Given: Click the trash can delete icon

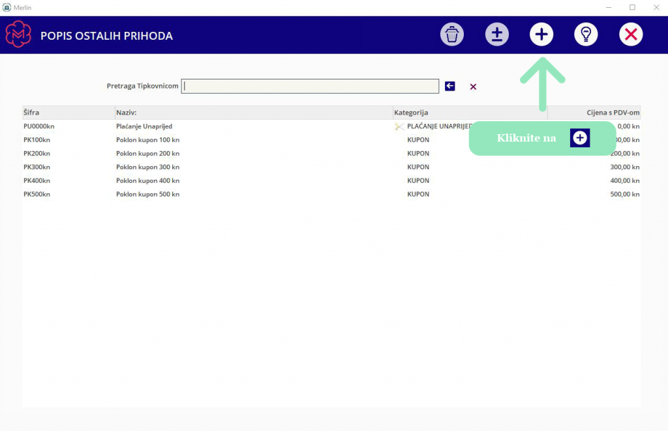Looking at the screenshot, I should point(452,35).
